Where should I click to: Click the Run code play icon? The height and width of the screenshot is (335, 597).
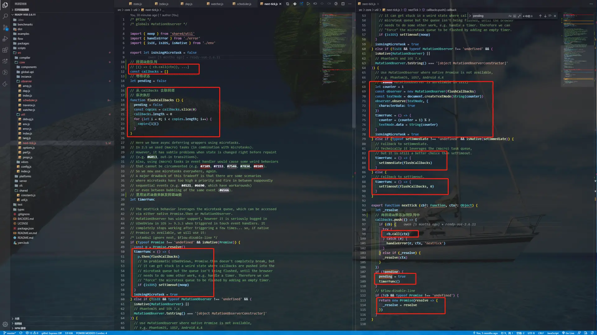[x=308, y=4]
